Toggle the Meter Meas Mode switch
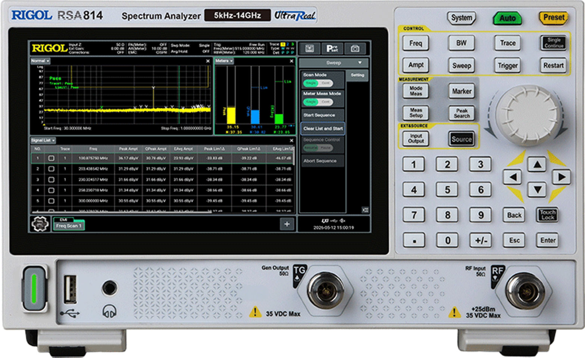The height and width of the screenshot is (358, 585). pyautogui.click(x=318, y=101)
